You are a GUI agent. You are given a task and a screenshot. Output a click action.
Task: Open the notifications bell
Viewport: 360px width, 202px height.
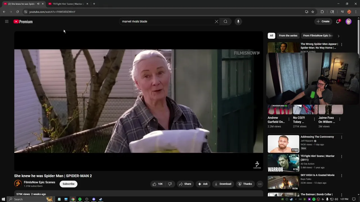pos(338,22)
